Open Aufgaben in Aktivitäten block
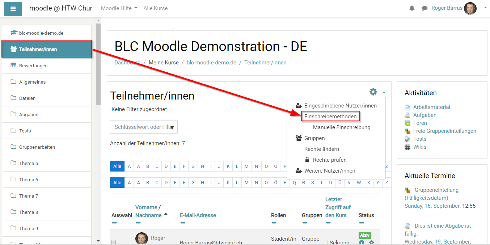Image resolution: width=490 pixels, height=245 pixels. [x=425, y=115]
